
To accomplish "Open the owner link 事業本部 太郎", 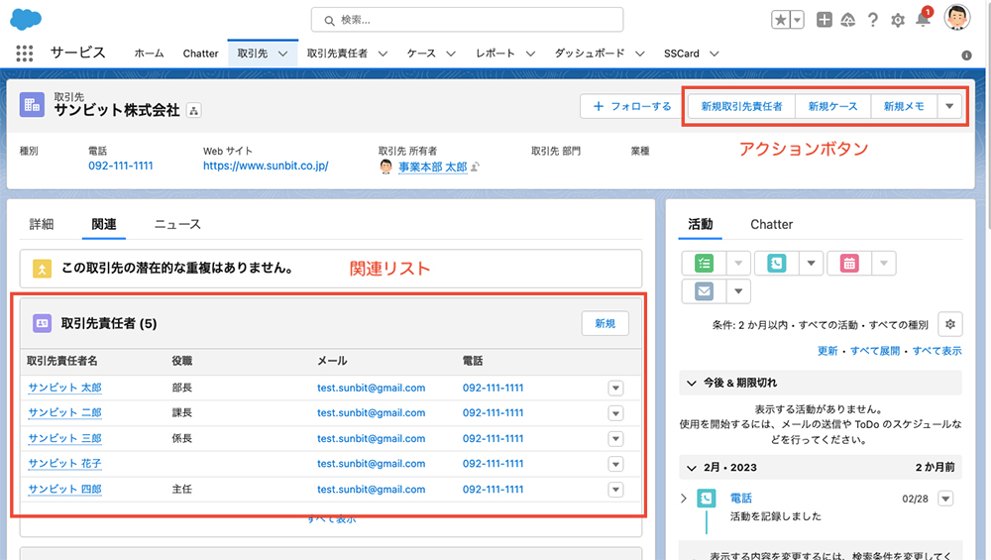I will (x=432, y=167).
